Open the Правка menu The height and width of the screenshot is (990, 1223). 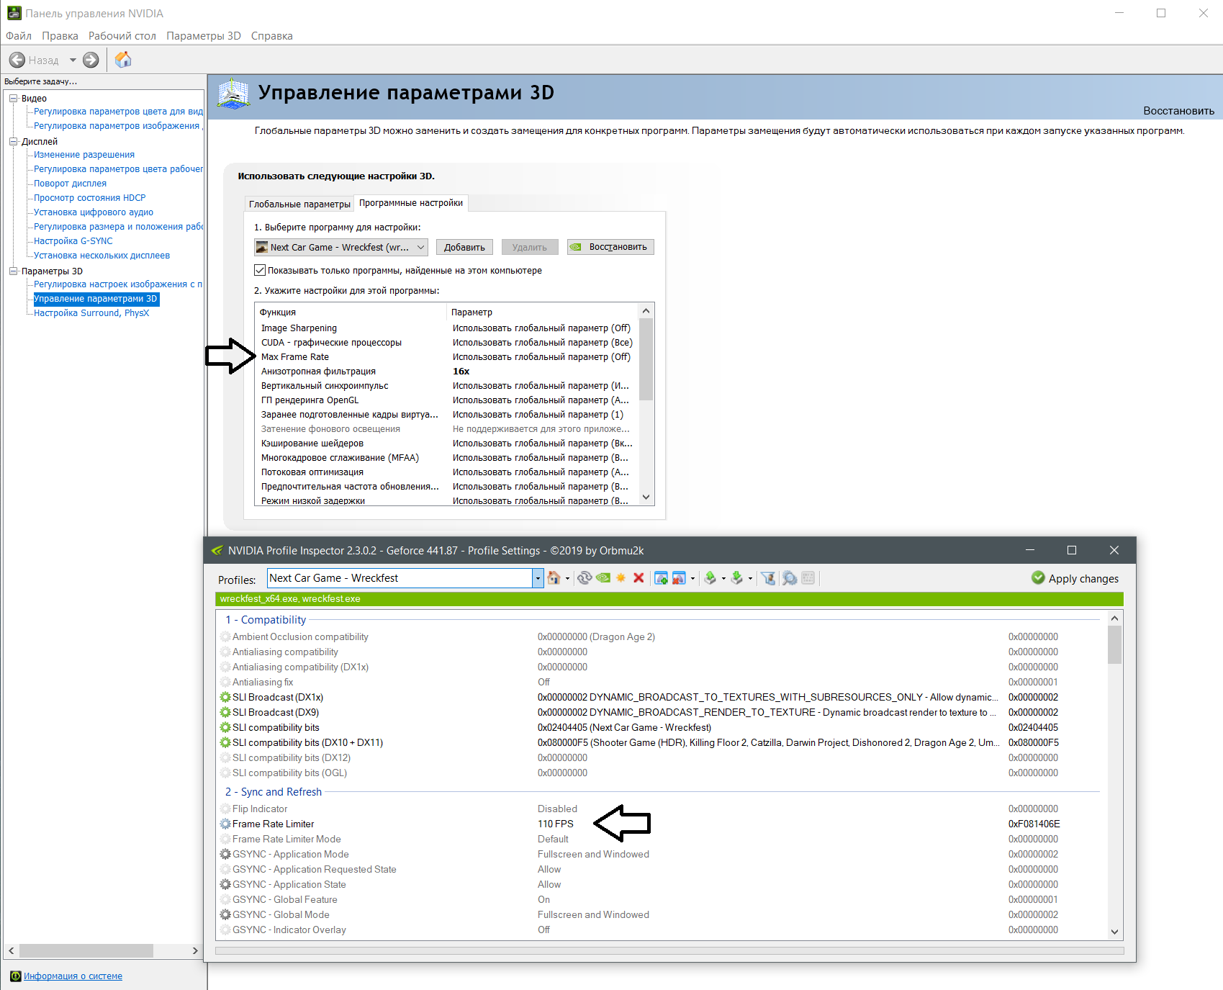click(x=60, y=36)
